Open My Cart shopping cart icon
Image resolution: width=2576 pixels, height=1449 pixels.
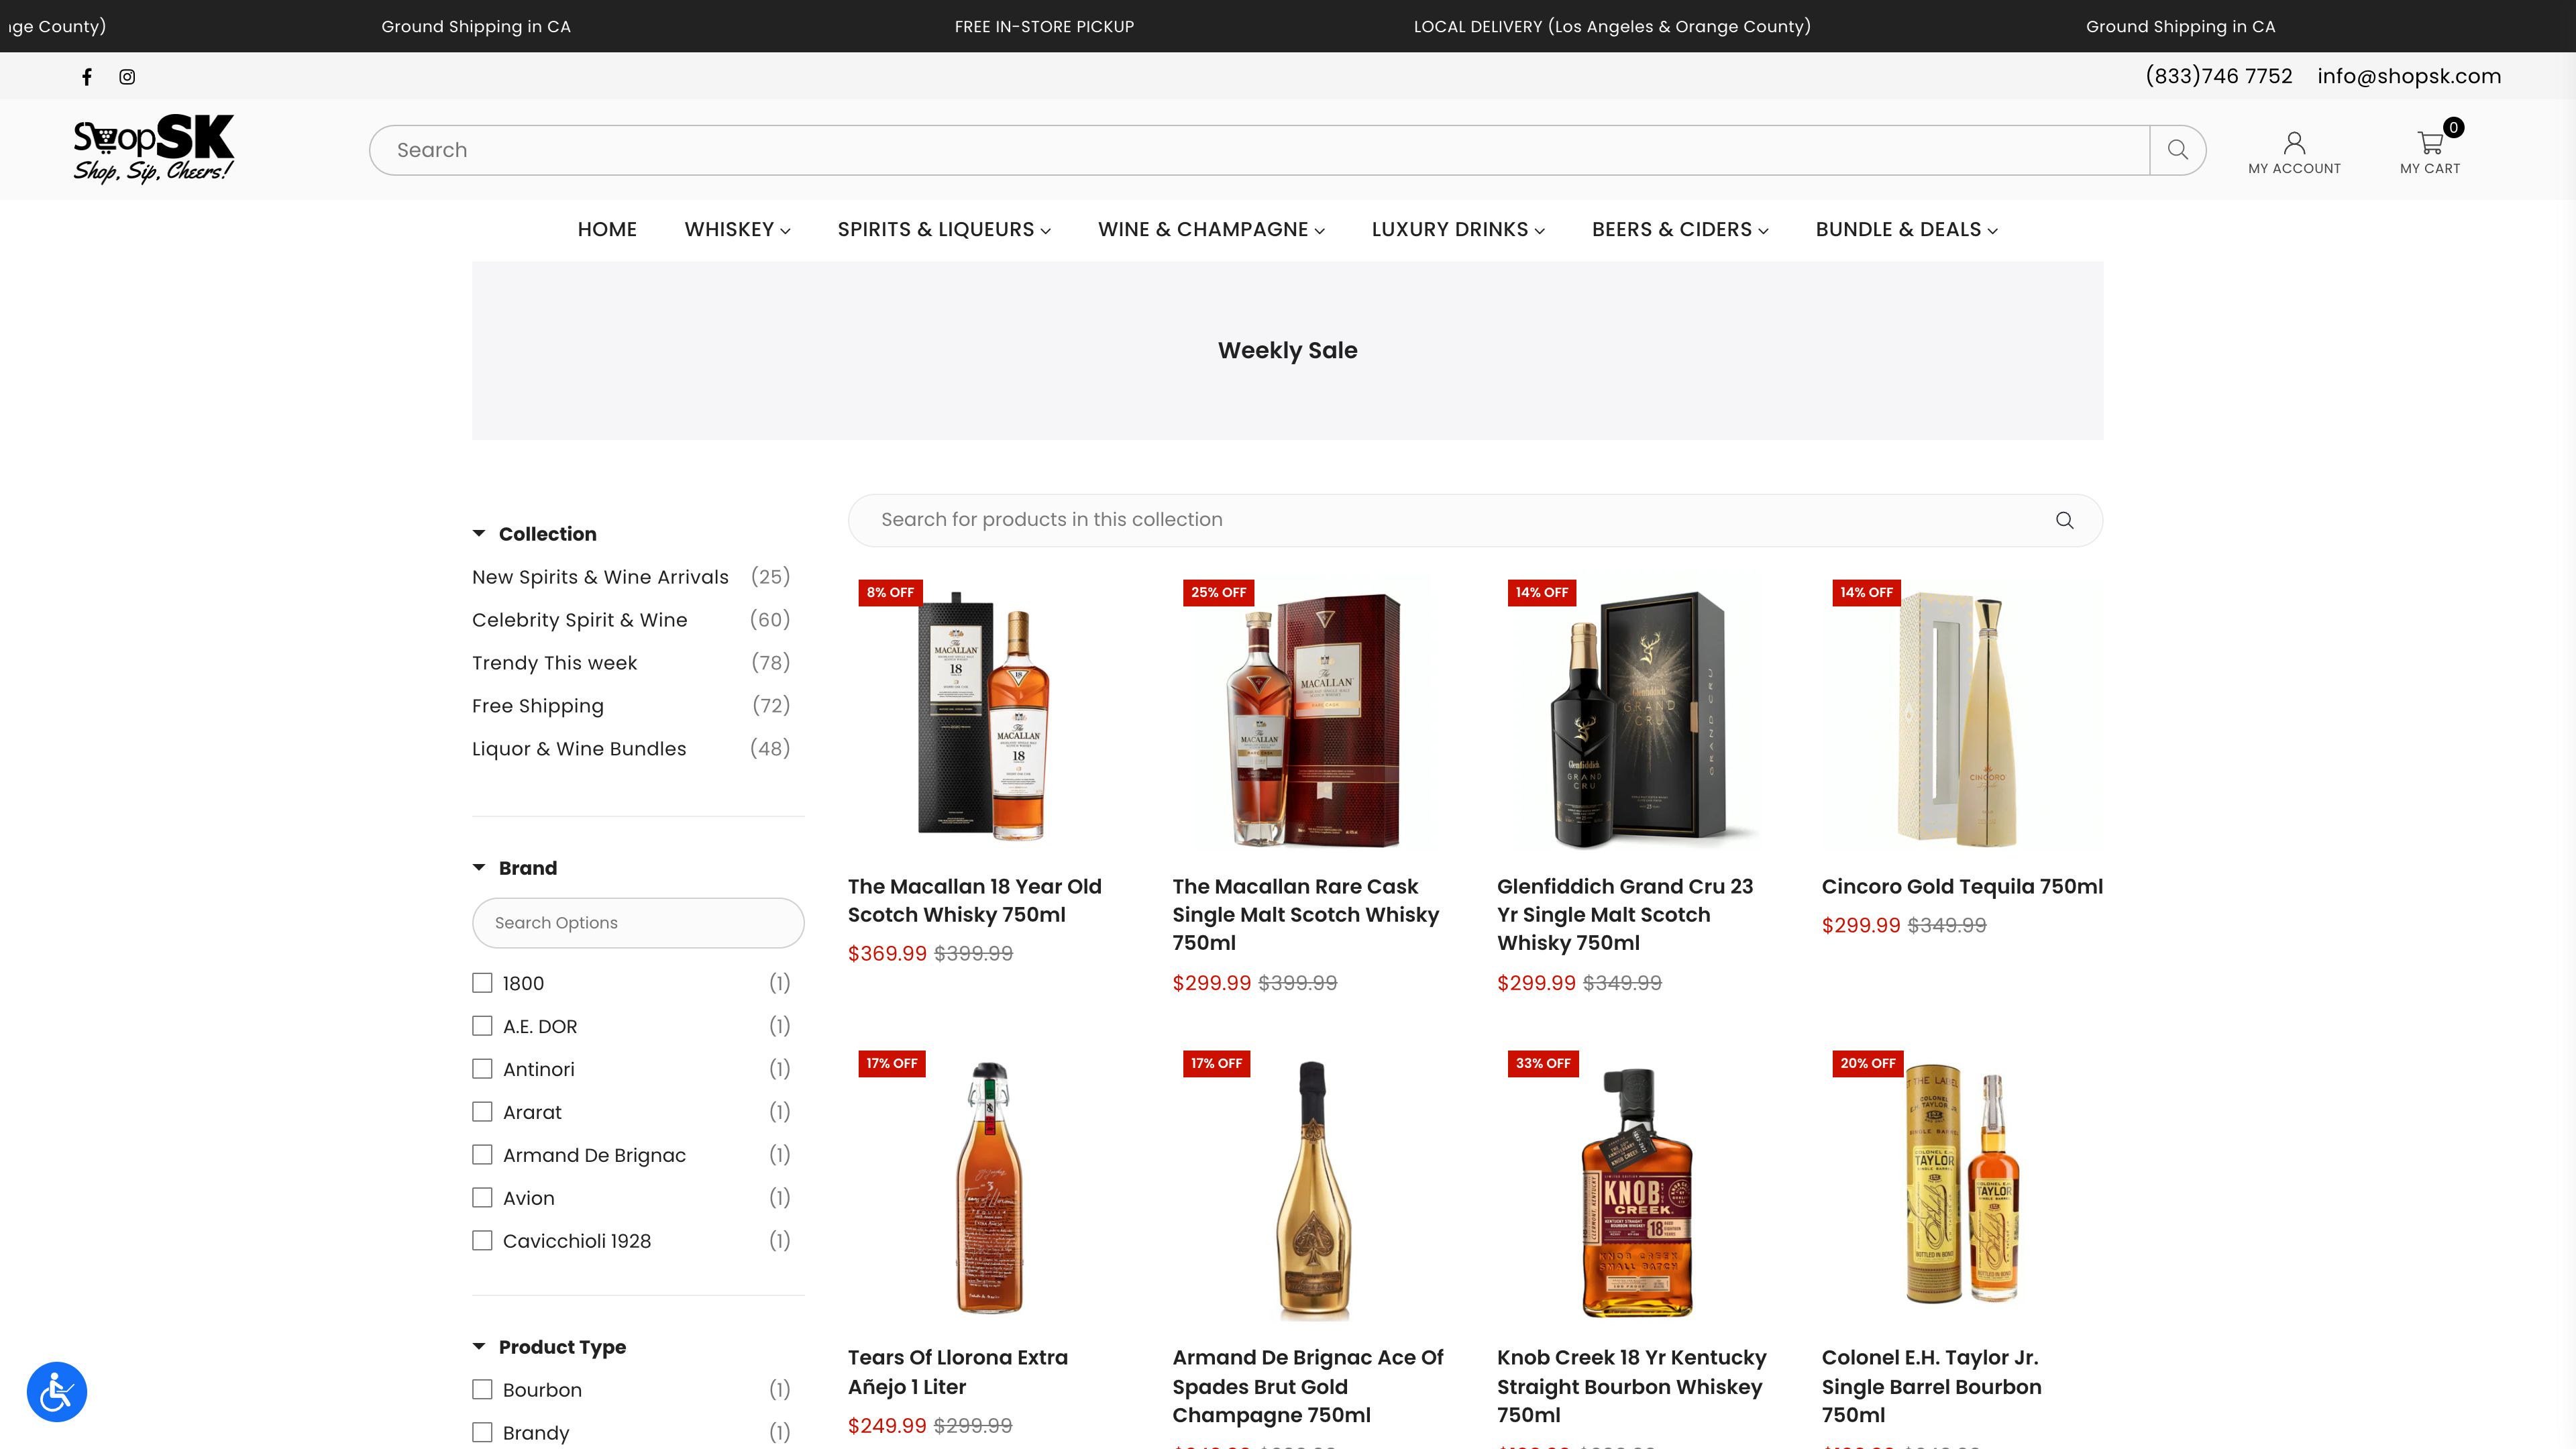point(2430,142)
